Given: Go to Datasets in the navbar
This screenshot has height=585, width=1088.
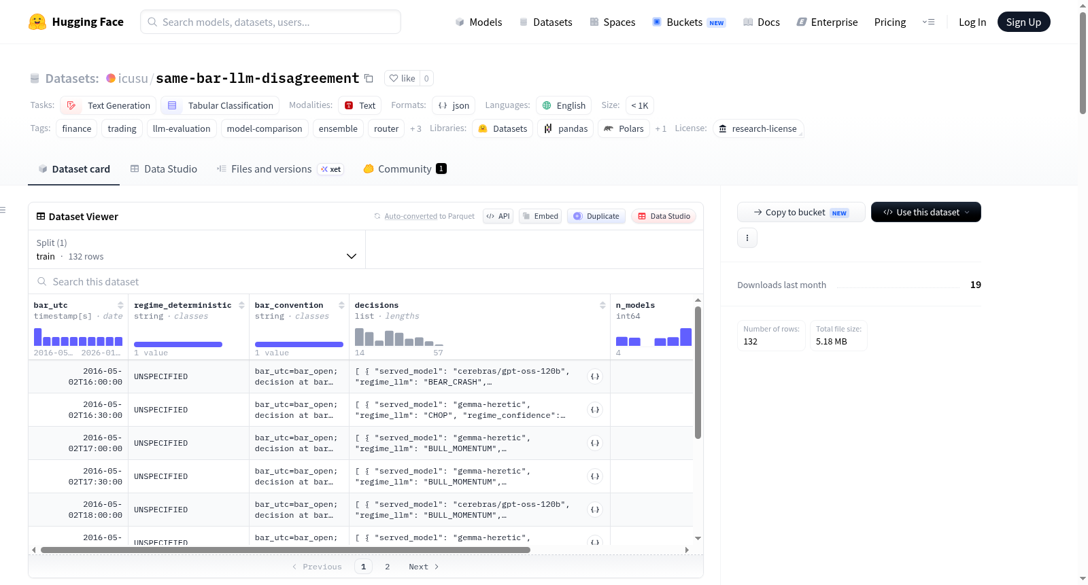Looking at the screenshot, I should 546,22.
